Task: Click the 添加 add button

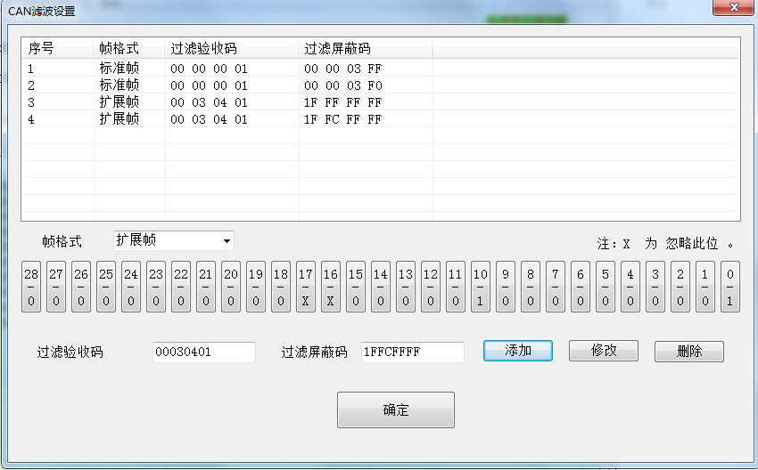Action: 518,351
